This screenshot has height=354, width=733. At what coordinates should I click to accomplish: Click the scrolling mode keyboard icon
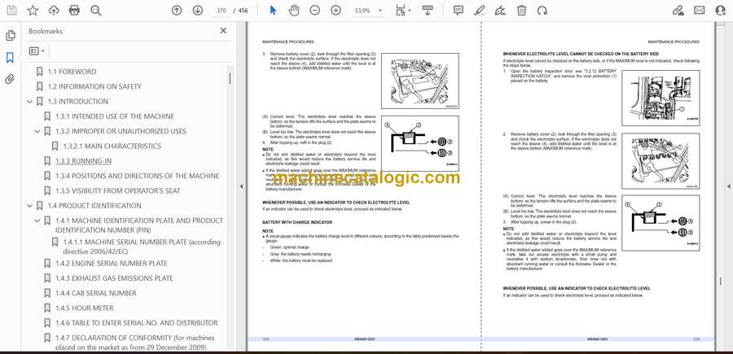tap(427, 11)
